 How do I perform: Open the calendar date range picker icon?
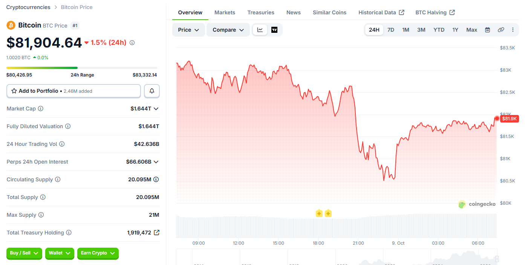coord(487,30)
